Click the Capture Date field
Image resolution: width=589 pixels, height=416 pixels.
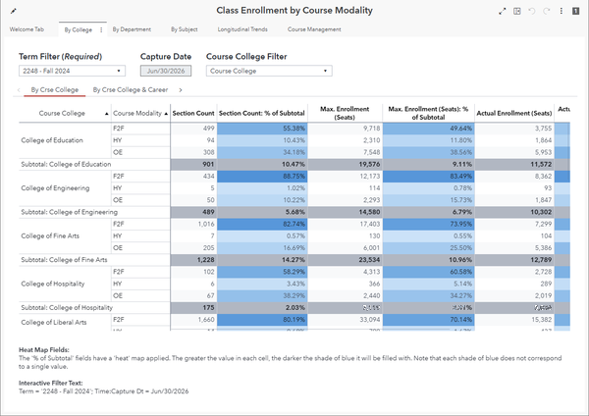click(x=166, y=71)
